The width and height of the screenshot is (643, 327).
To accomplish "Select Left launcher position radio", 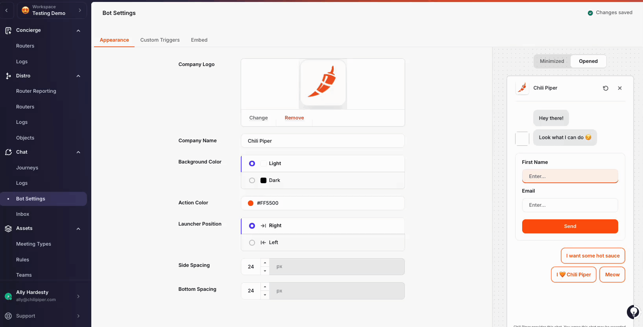I will click(252, 242).
